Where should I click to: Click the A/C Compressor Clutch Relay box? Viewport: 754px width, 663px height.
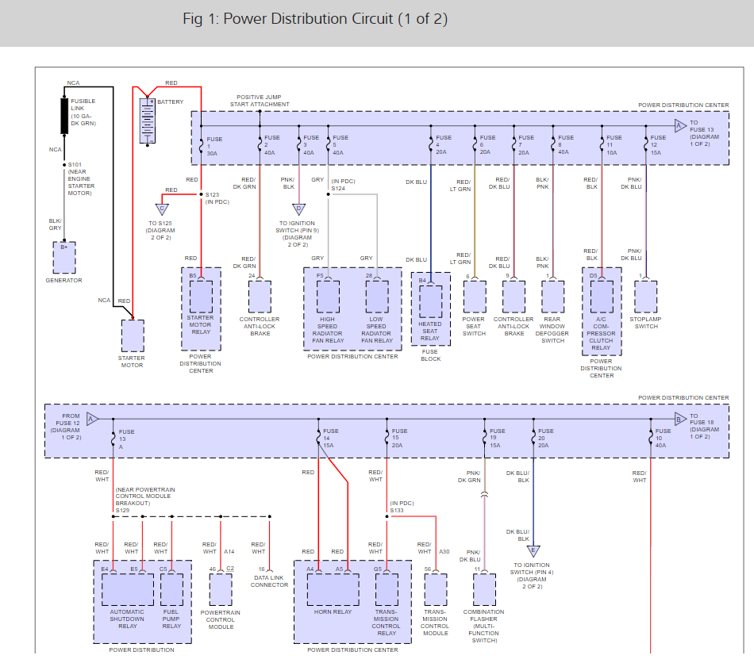coord(601,297)
